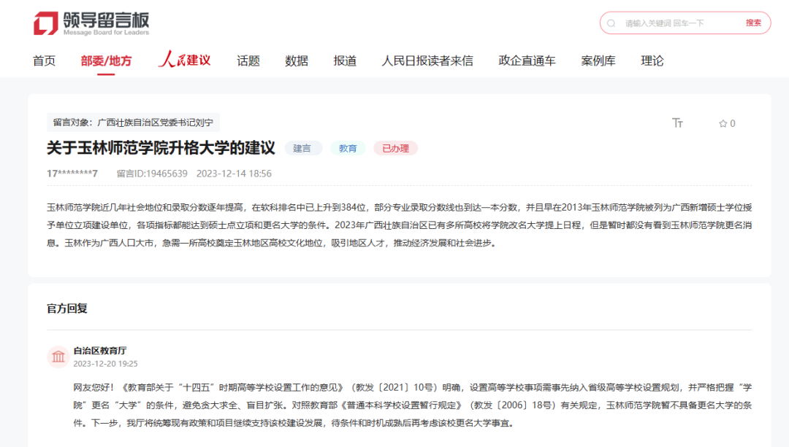Open the 报道 menu item

point(343,61)
